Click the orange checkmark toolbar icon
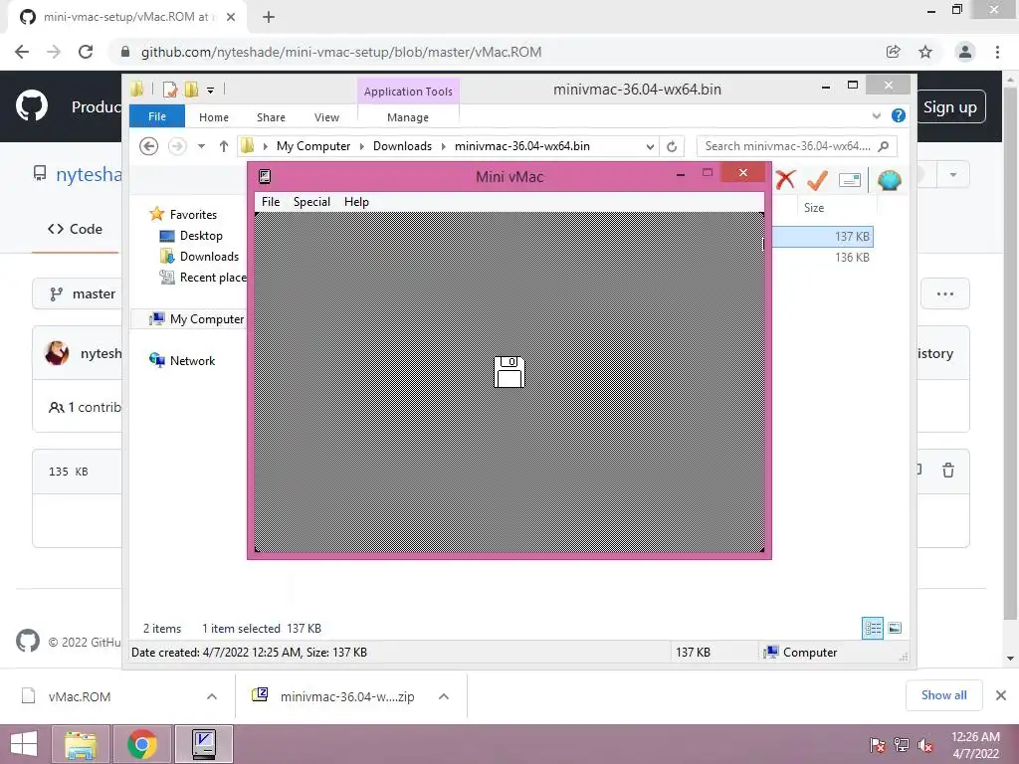This screenshot has height=764, width=1019. (817, 180)
